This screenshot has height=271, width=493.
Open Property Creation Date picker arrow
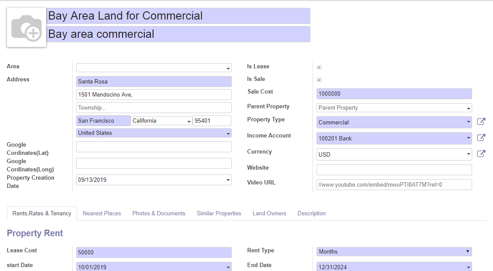(x=228, y=180)
